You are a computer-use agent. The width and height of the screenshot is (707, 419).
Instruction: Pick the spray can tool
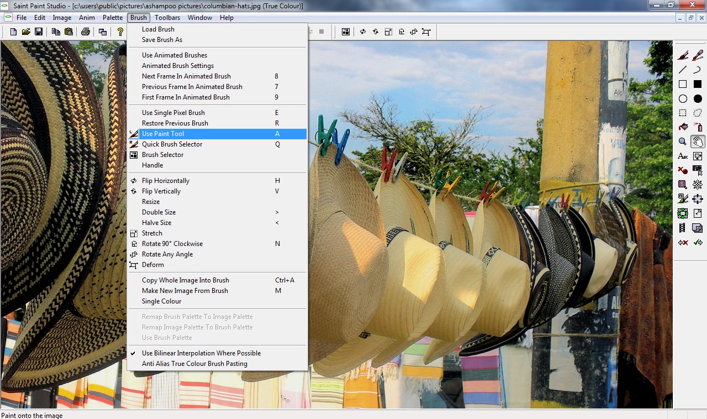698,127
